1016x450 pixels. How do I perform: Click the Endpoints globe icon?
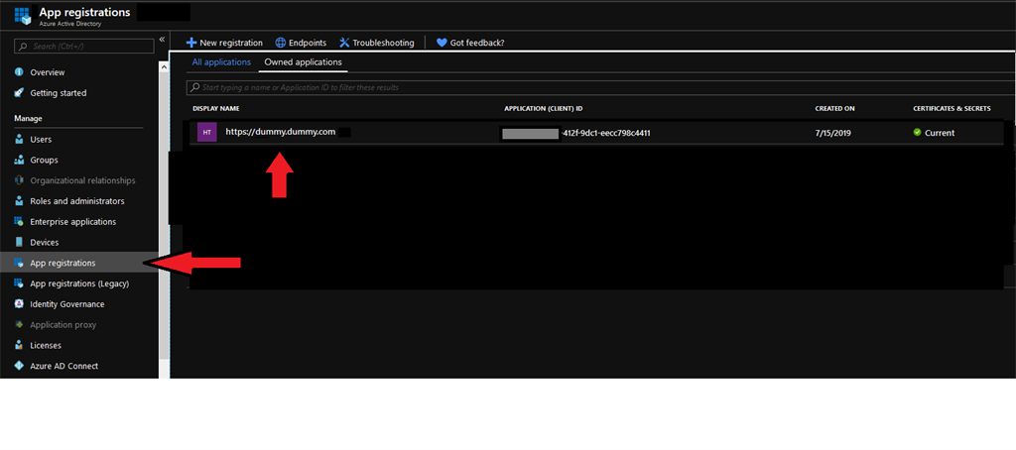click(x=281, y=42)
